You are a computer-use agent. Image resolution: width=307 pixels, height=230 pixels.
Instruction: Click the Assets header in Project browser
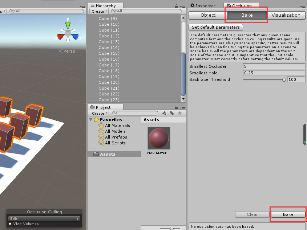click(x=151, y=120)
